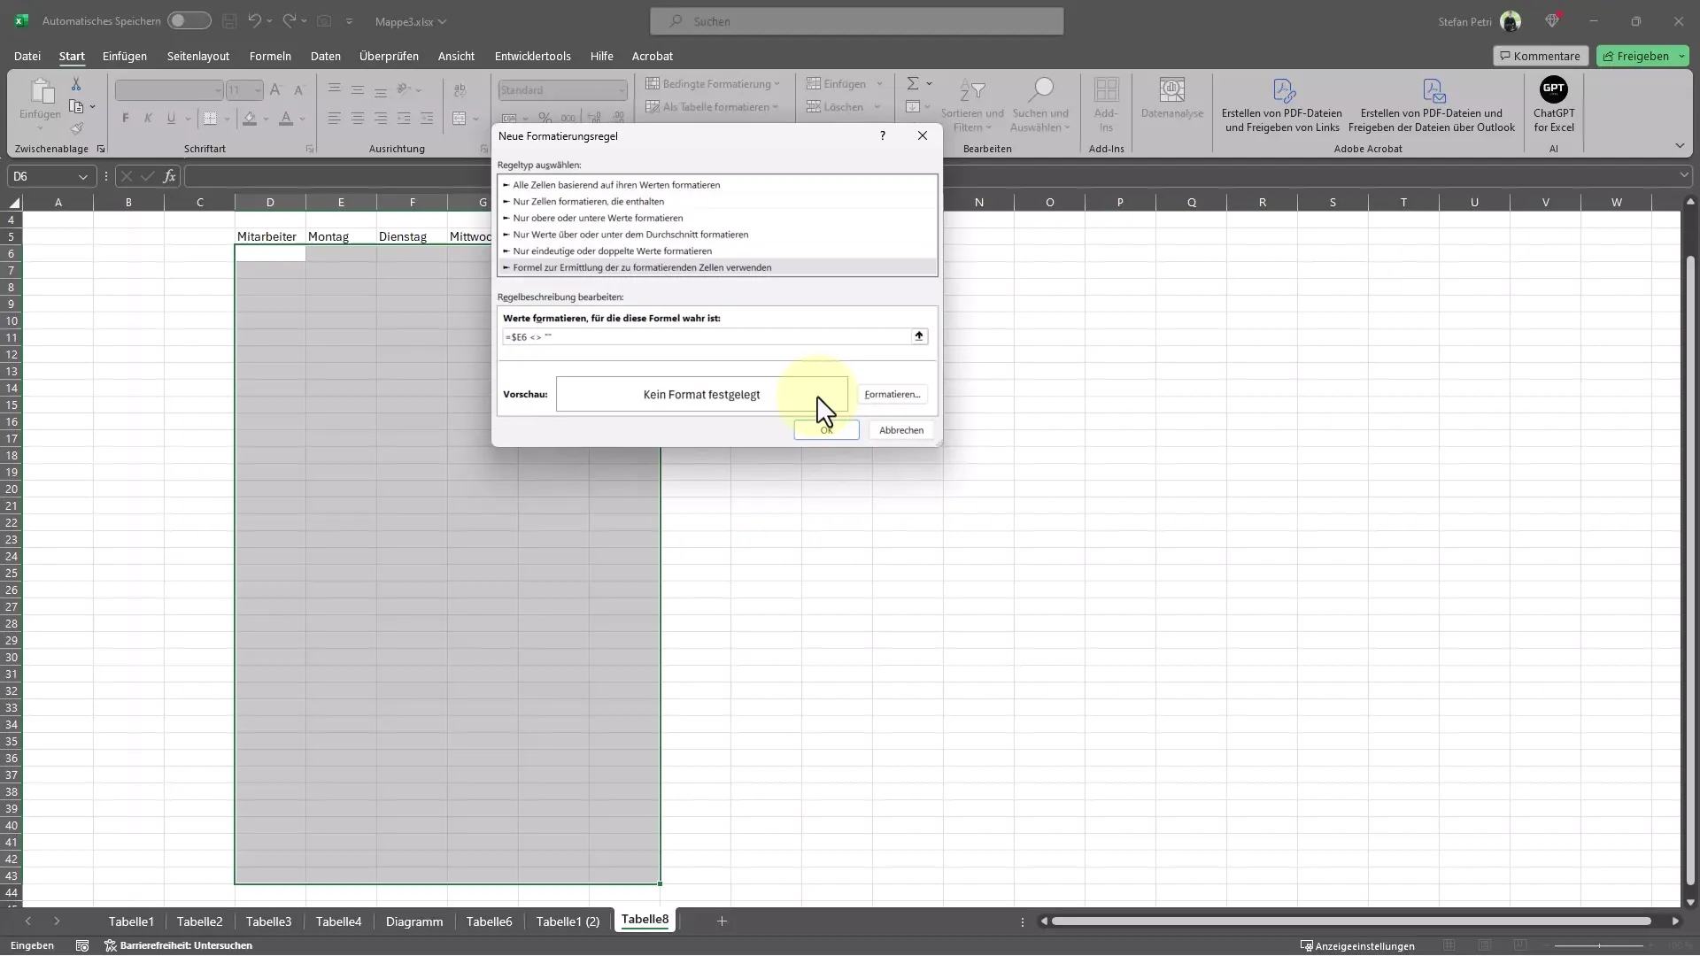This screenshot has width=1700, height=956.
Task: Open Bedingte Formatierung dropdown in ribbon
Action: (x=713, y=84)
